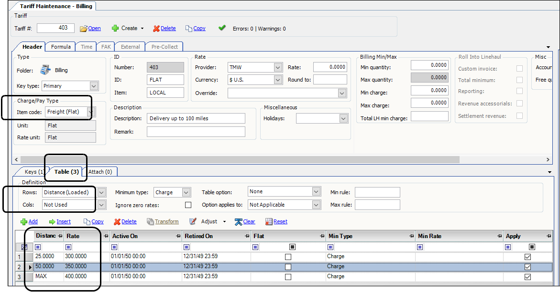Click the Open link next to Tariff #

pyautogui.click(x=93, y=28)
